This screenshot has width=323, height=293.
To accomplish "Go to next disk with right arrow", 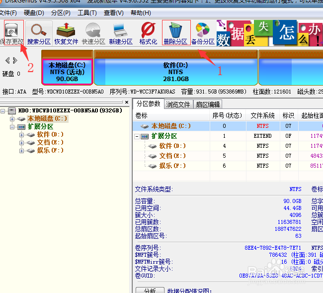I will [15, 60].
